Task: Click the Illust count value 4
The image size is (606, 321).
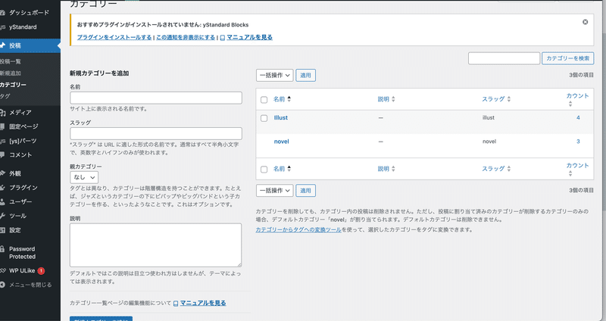Action: (578, 118)
